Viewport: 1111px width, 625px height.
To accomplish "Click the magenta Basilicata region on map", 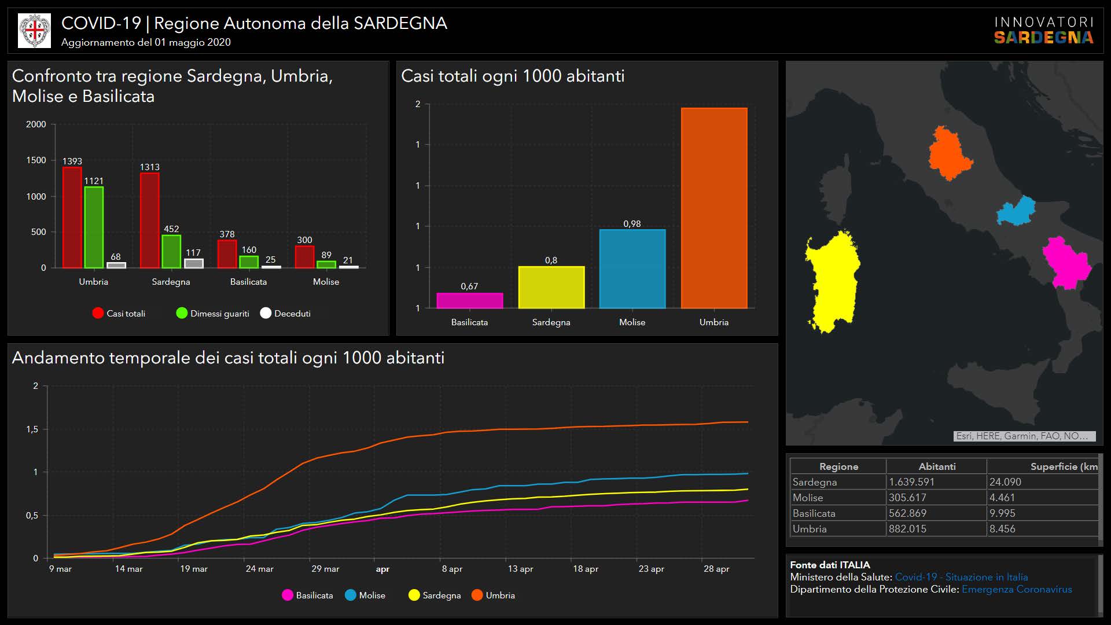I will 1065,263.
